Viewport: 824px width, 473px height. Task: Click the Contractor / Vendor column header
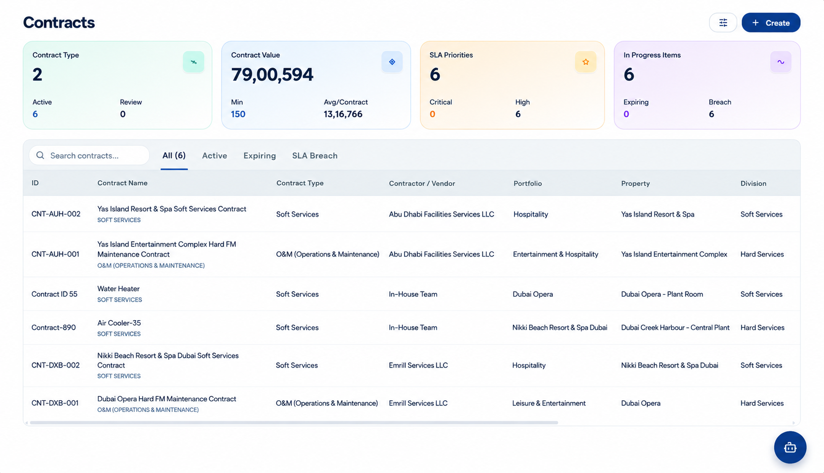coord(422,183)
